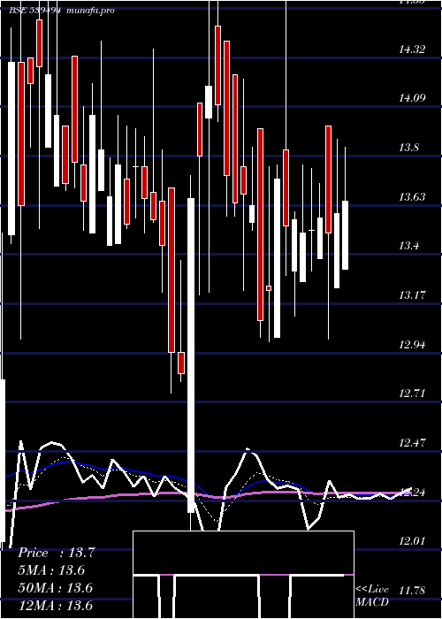Image resolution: width=442 pixels, height=619 pixels.
Task: Select the 12.47 price axis label
Action: [x=412, y=443]
